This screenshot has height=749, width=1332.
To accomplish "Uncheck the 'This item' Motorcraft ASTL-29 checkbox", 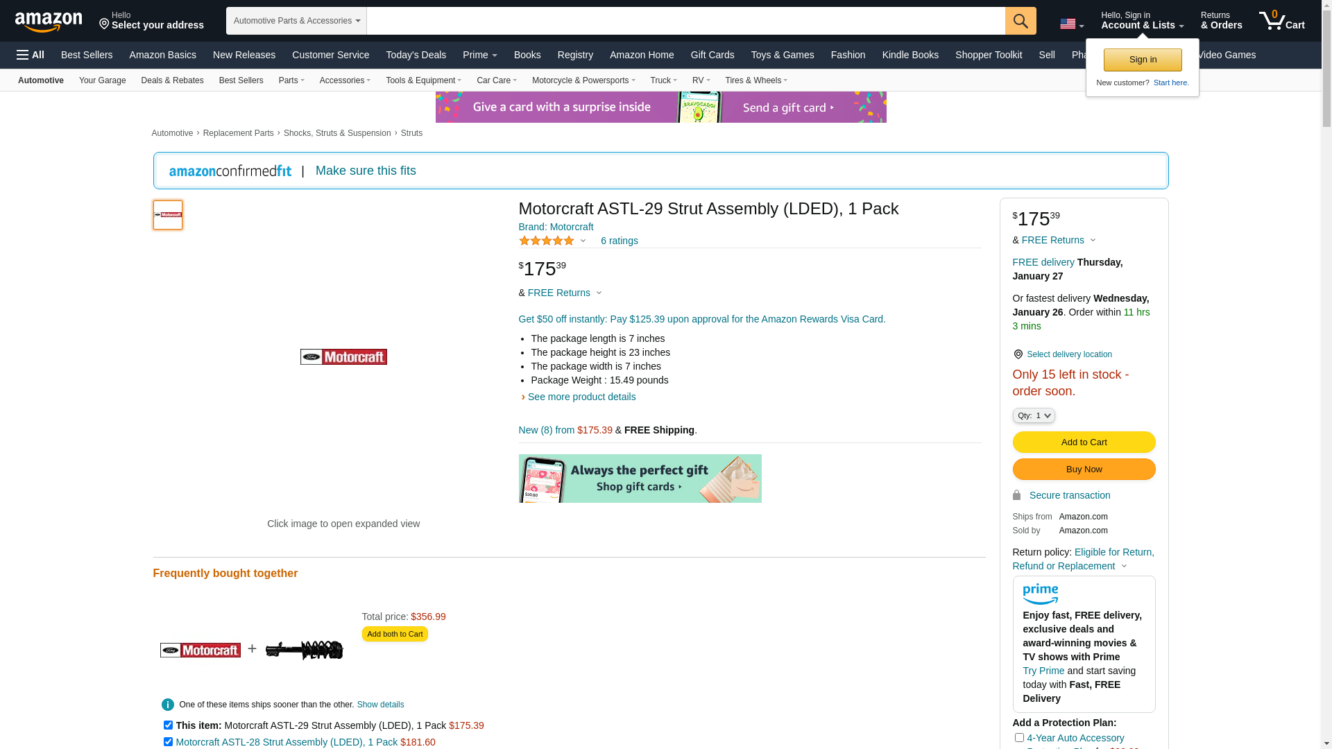I will point(168,725).
